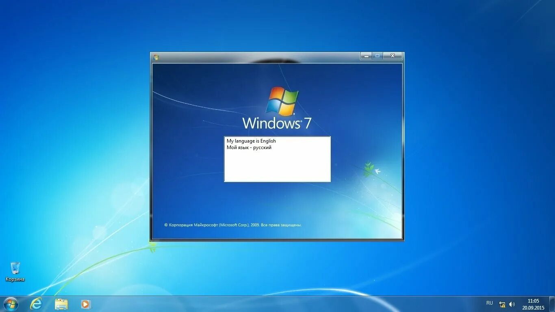Viewport: 555px width, 312px height.
Task: Select "Мой язык - русский" option
Action: tap(249, 147)
